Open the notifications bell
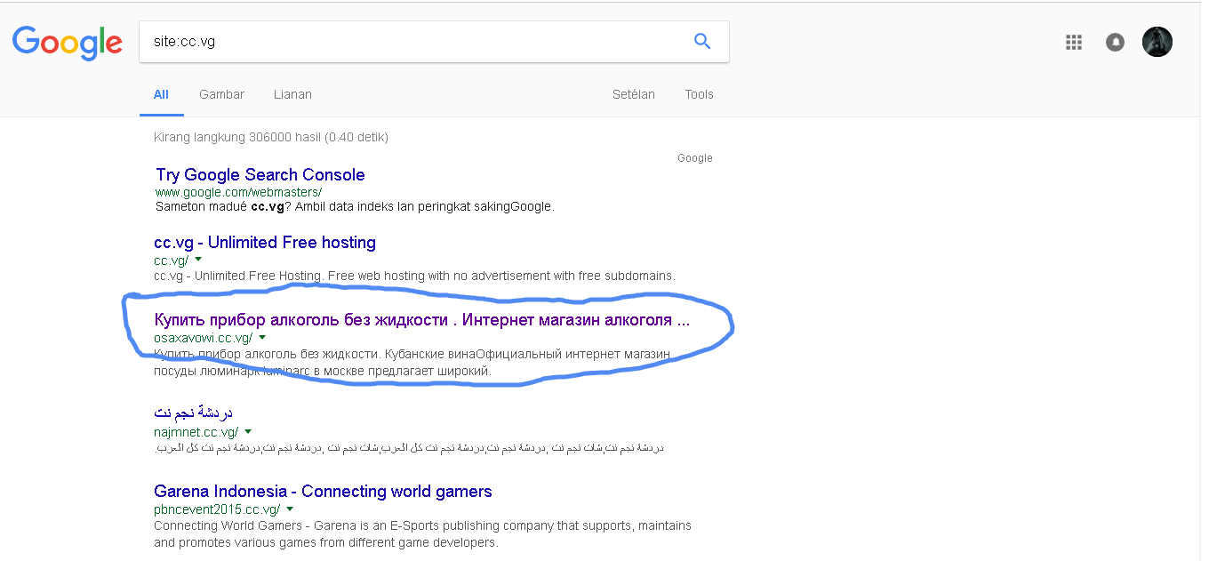 [x=1115, y=42]
